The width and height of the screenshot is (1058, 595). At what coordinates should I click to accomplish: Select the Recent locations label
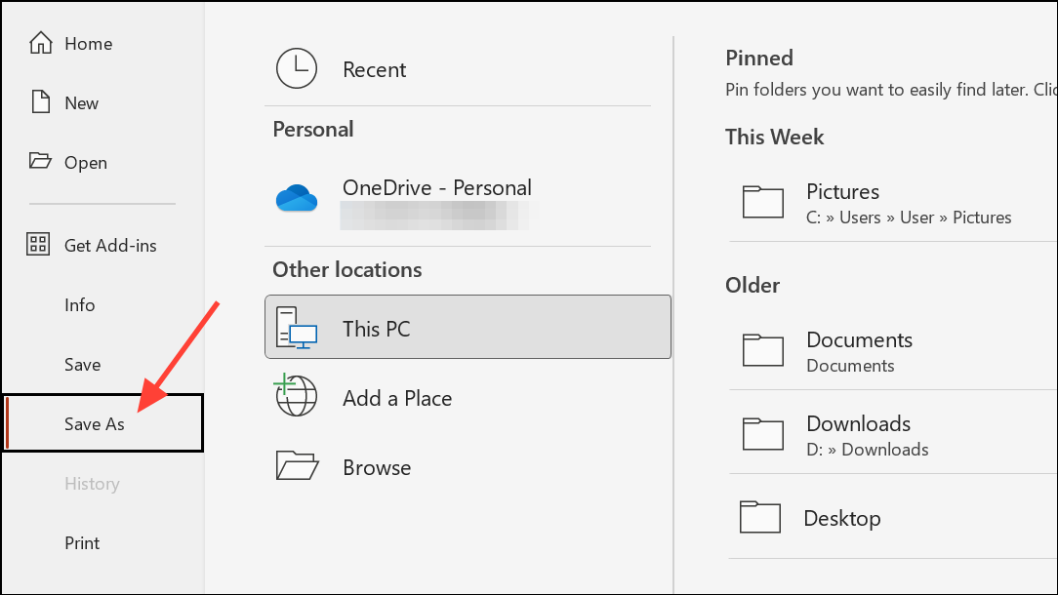374,70
